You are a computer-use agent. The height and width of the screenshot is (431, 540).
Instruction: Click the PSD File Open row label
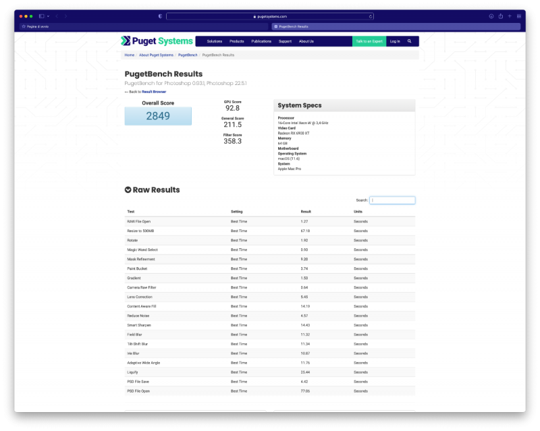click(138, 391)
